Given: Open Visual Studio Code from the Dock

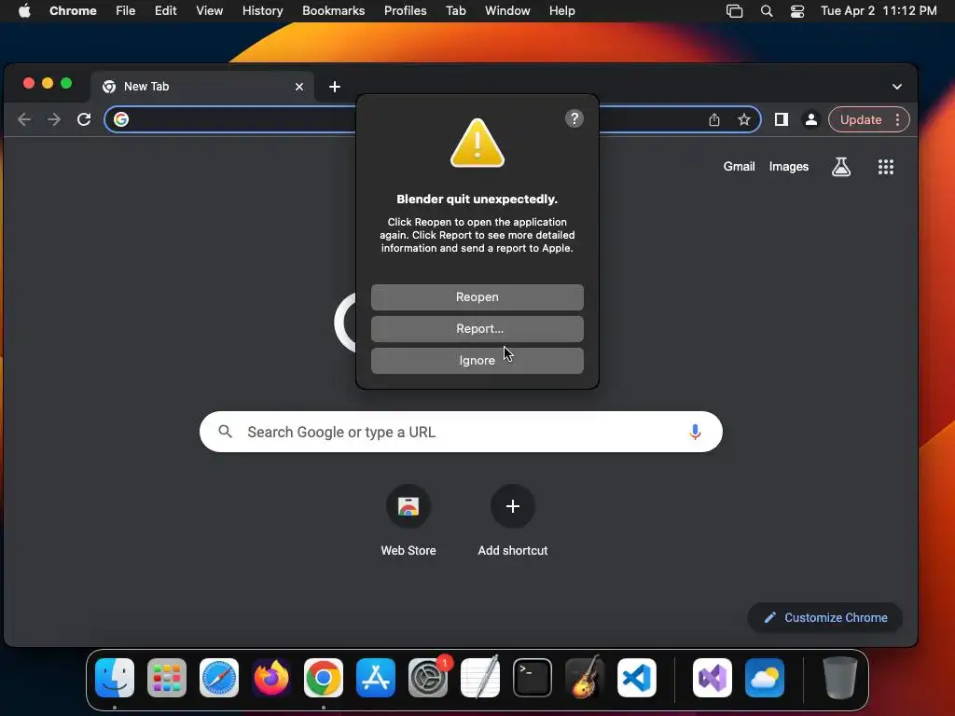Looking at the screenshot, I should [x=636, y=678].
